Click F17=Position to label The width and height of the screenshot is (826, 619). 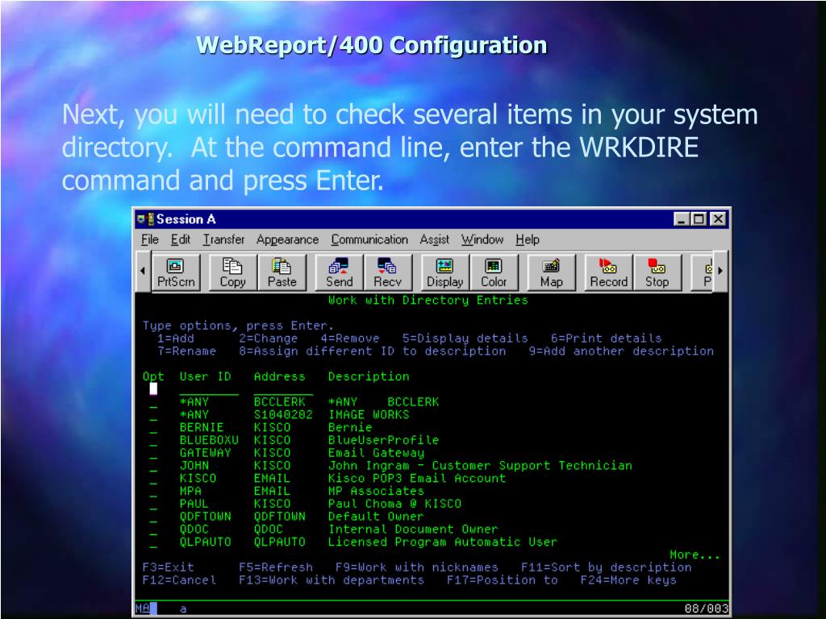pos(503,580)
